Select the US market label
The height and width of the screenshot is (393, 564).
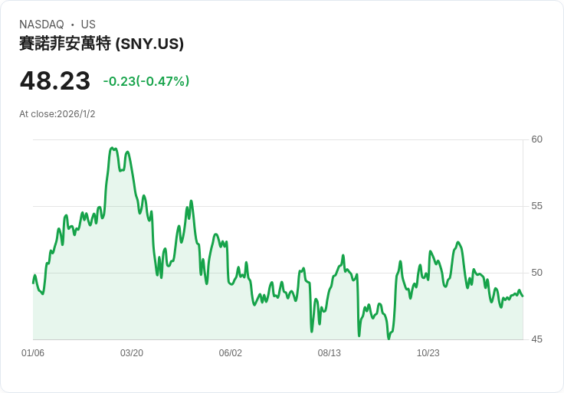[88, 25]
